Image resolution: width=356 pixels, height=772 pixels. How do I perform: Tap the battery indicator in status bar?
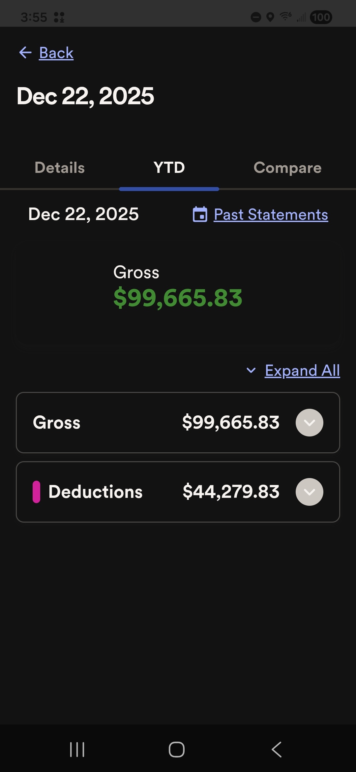pyautogui.click(x=321, y=17)
